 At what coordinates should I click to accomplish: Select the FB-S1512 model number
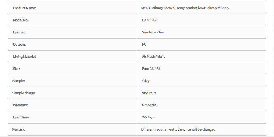(x=149, y=20)
